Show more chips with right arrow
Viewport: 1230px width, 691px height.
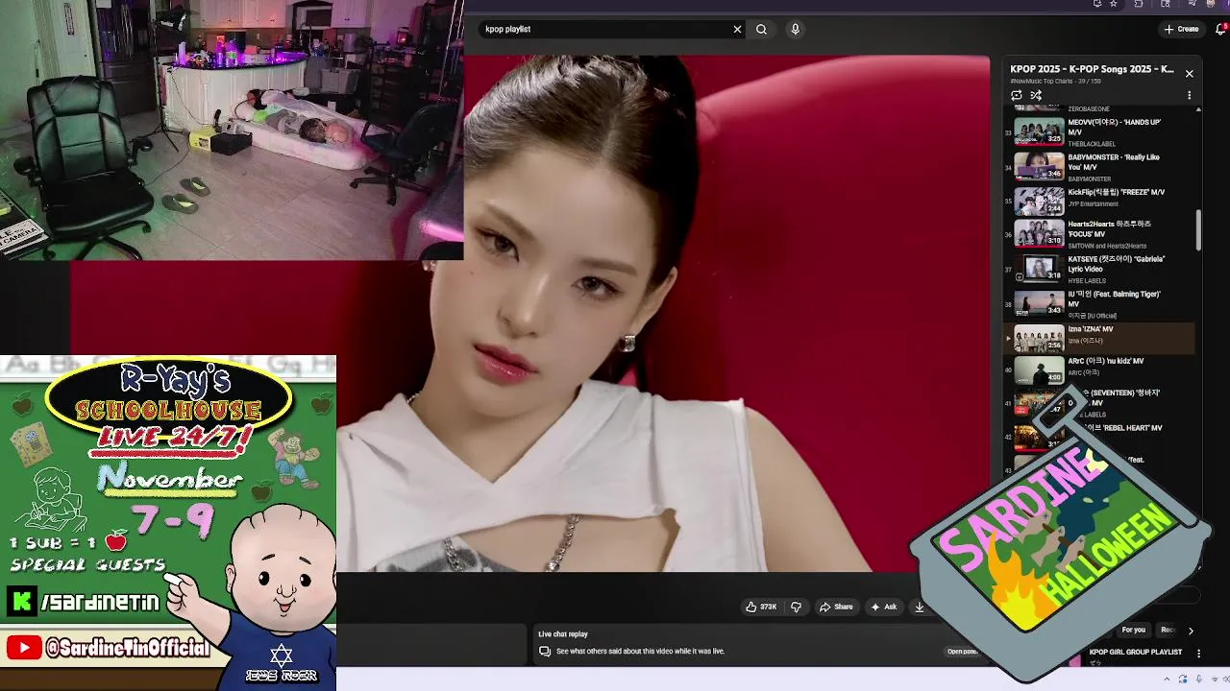(1191, 631)
